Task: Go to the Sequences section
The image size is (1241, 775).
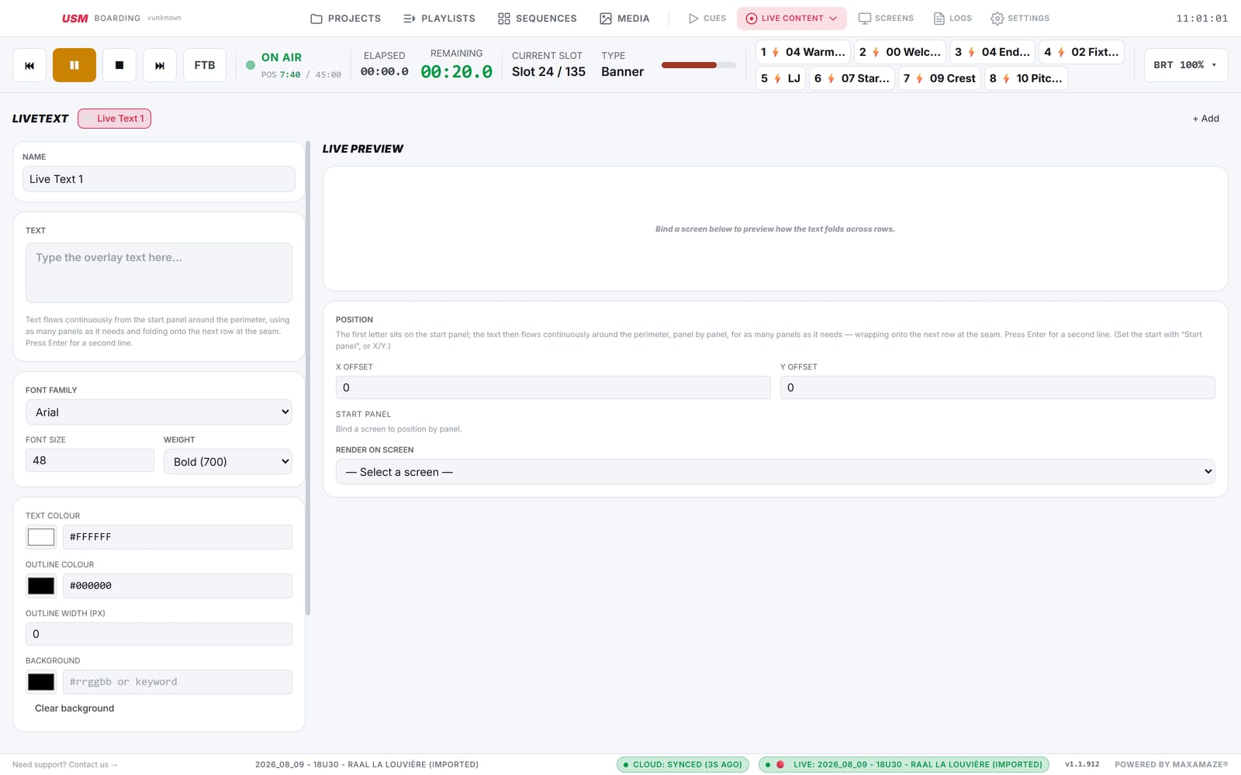Action: pos(537,18)
